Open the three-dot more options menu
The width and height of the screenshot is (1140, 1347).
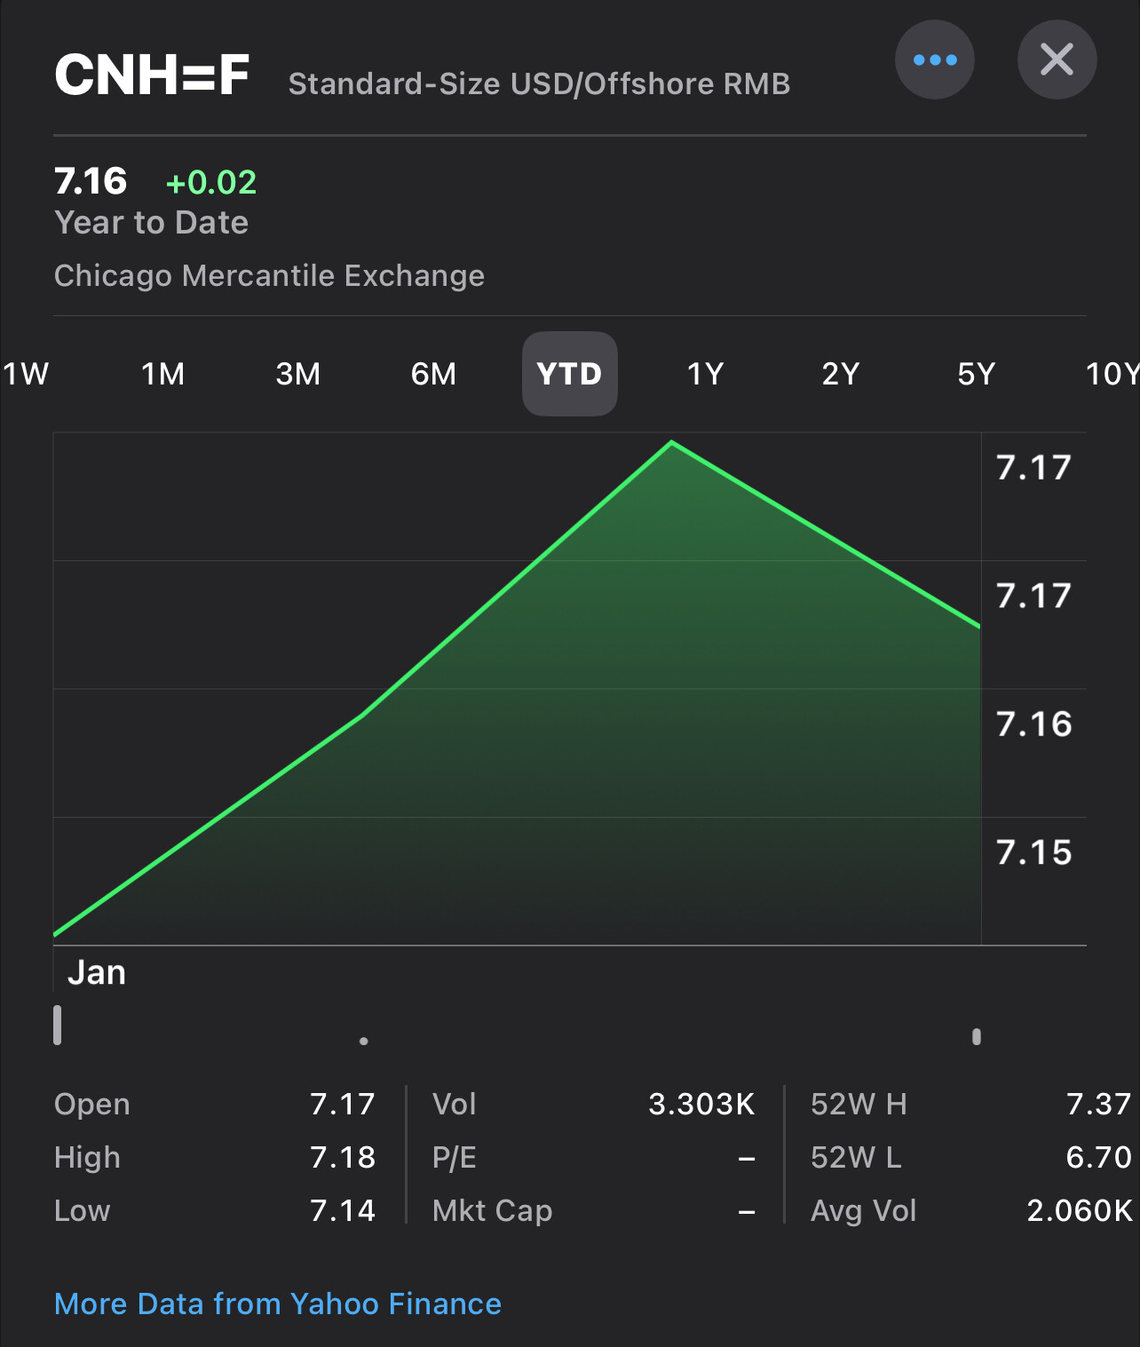click(934, 60)
